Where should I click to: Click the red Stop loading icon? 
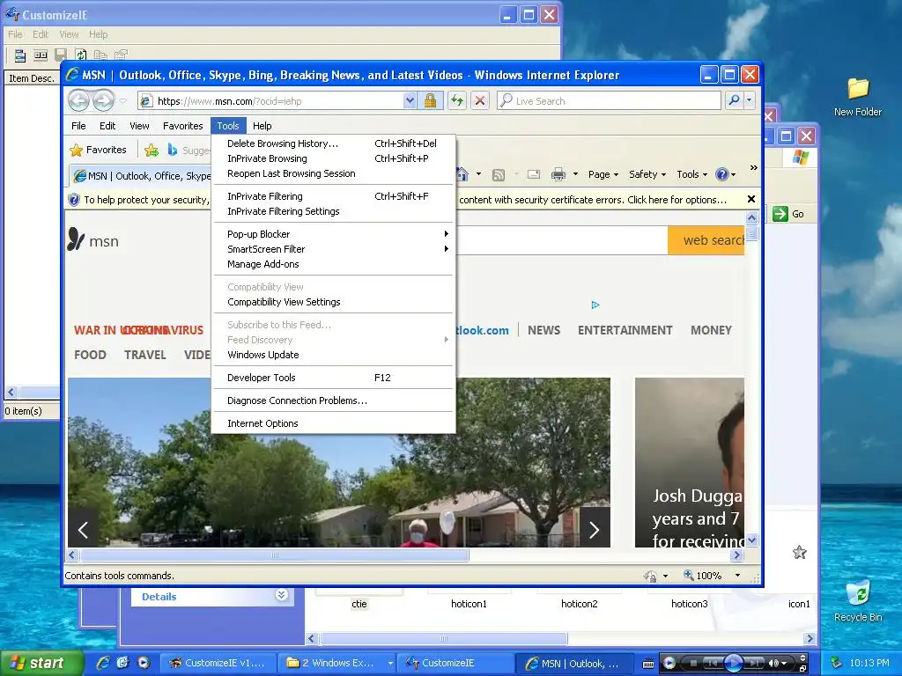[480, 100]
